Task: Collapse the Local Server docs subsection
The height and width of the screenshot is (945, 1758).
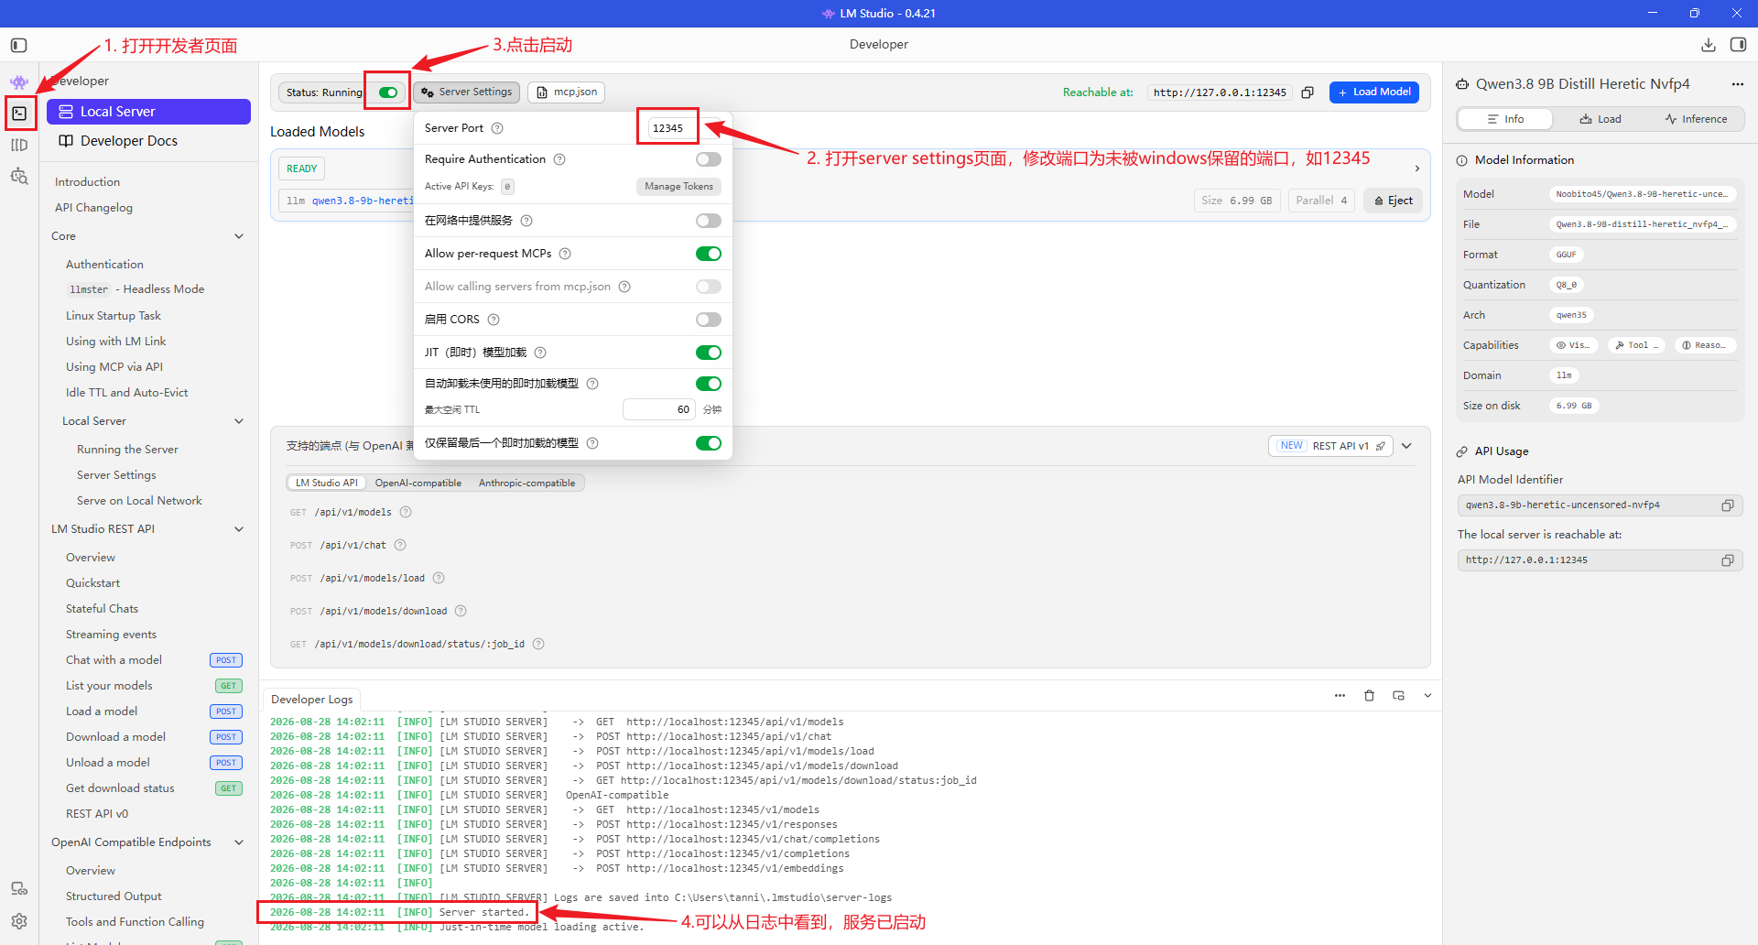Action: point(239,421)
